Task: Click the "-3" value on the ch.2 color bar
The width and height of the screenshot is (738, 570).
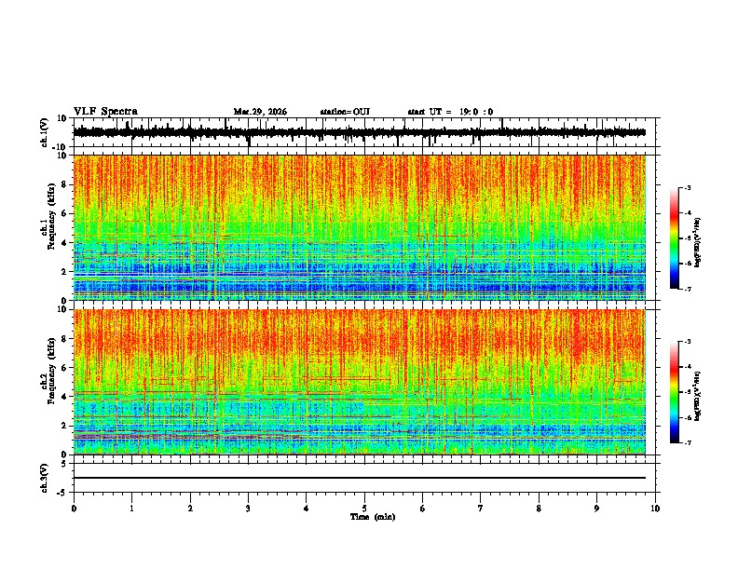Action: pos(688,342)
